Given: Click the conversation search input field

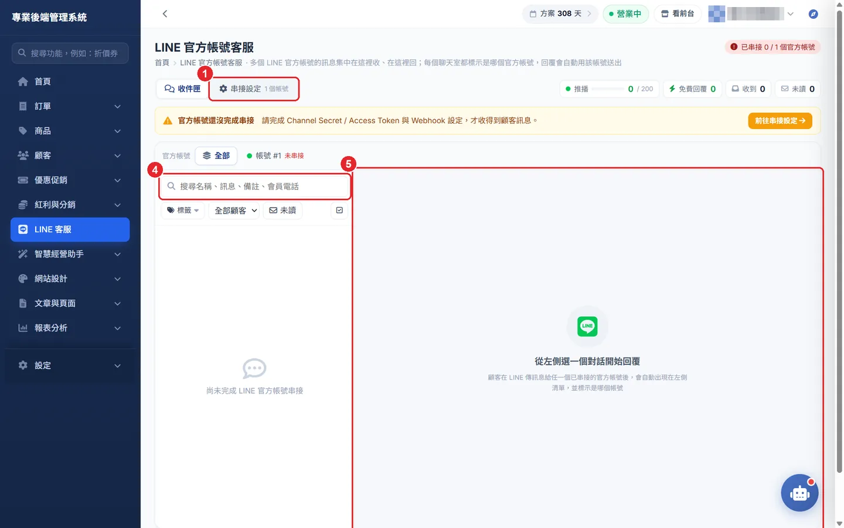Looking at the screenshot, I should click(254, 186).
